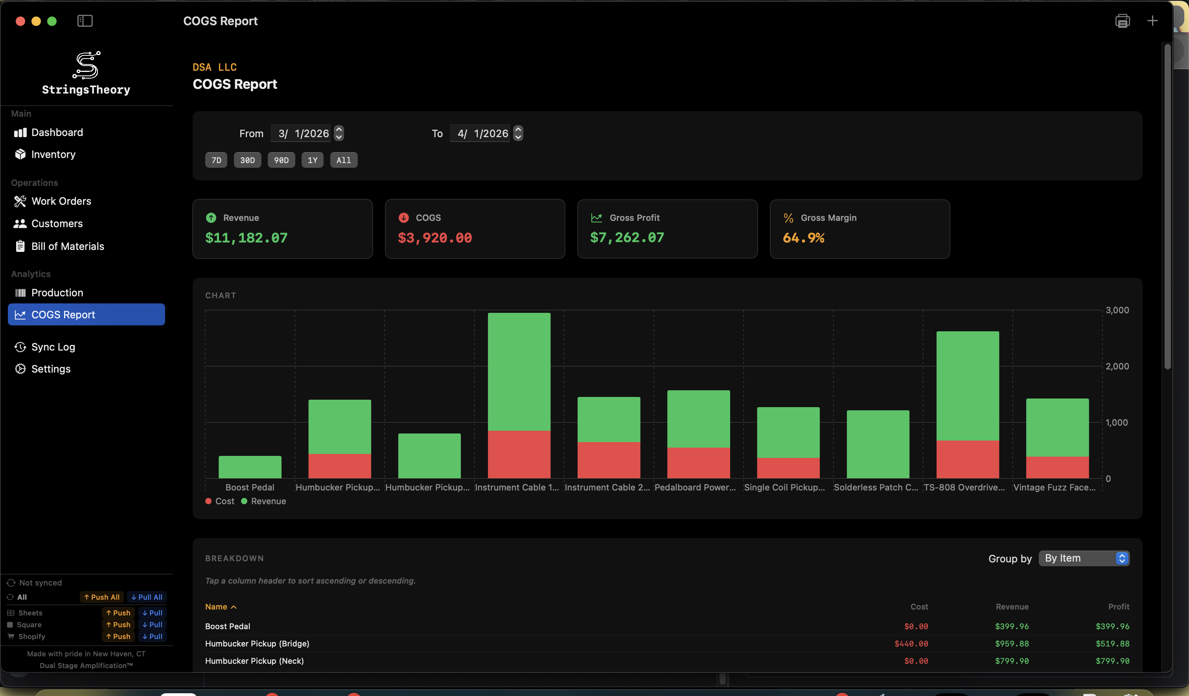Open the Inventory section
Viewport: 1189px width, 696px height.
click(53, 154)
